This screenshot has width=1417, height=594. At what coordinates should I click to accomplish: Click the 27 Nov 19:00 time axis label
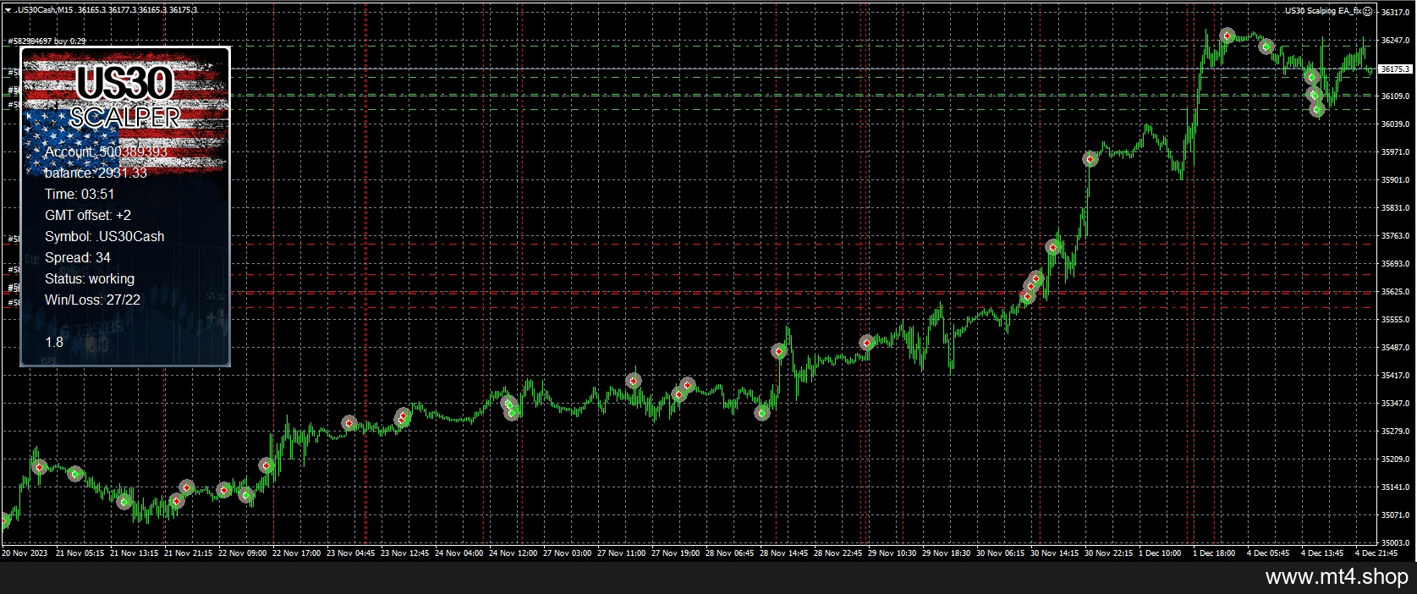point(675,553)
